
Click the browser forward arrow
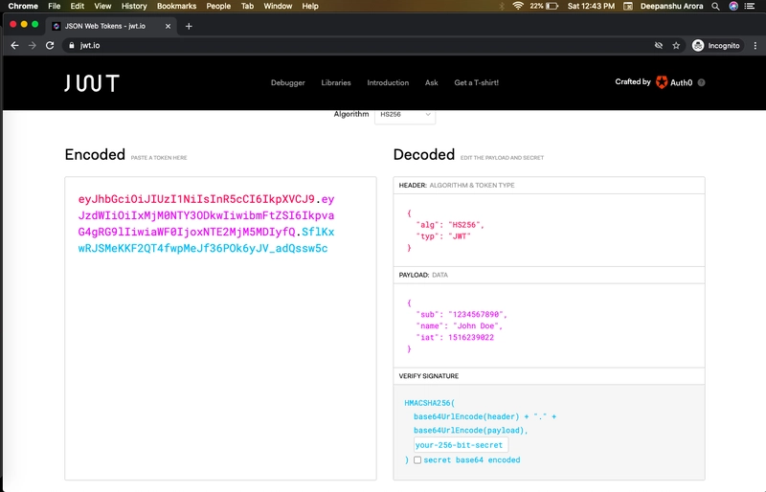coord(33,45)
